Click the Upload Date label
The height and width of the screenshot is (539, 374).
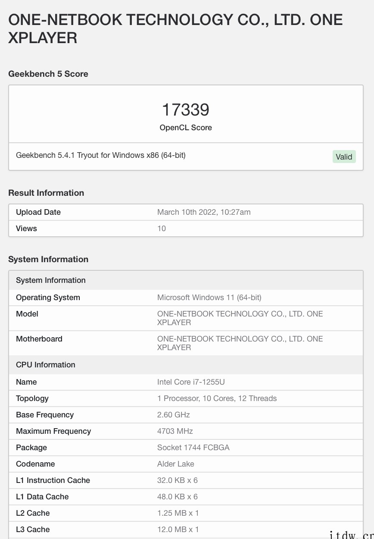[x=38, y=212]
